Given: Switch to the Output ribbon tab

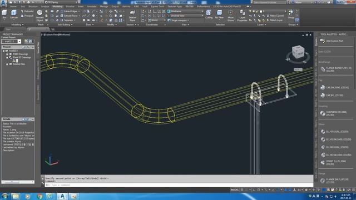Looking at the screenshot, I should point(115,7).
